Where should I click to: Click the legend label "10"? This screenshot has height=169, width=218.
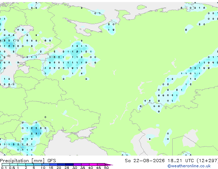click(x=43, y=168)
